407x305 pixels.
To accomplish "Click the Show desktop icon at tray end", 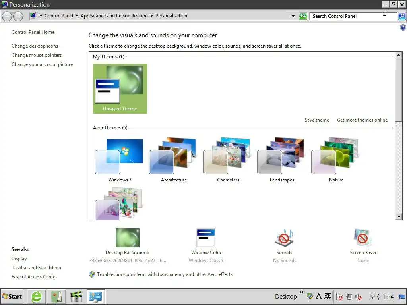I will tap(402, 297).
